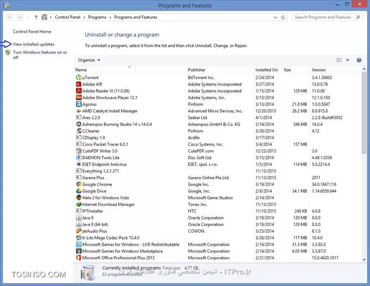Navigate to Programs breadcrumb
This screenshot has width=370, height=286.
click(97, 17)
